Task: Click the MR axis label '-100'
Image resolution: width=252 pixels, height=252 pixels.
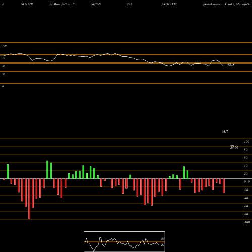Action: (x=246, y=222)
